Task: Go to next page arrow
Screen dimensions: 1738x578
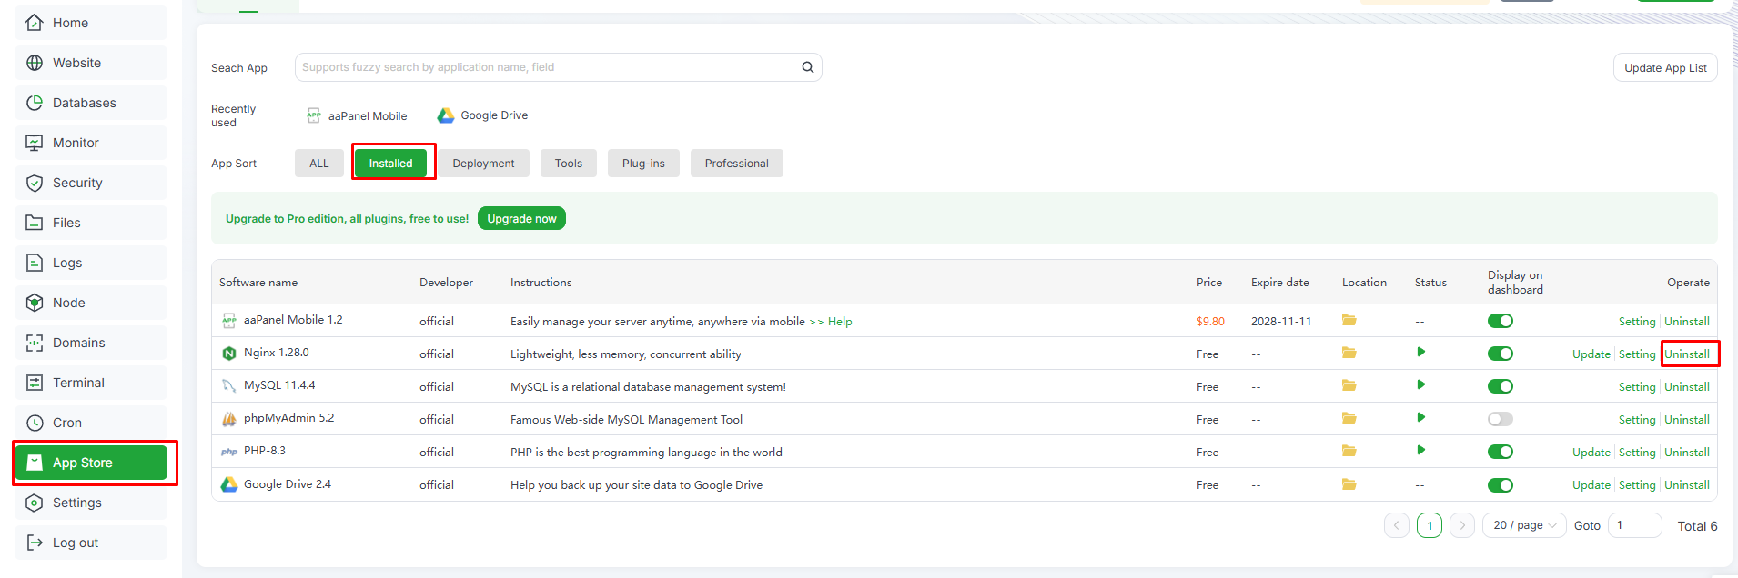Action: click(x=1461, y=525)
